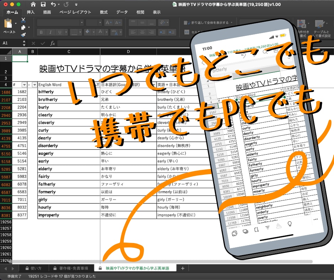Open the 表示 ribbon tab

tap(157, 12)
